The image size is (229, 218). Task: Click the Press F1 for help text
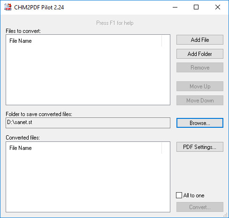point(115,23)
